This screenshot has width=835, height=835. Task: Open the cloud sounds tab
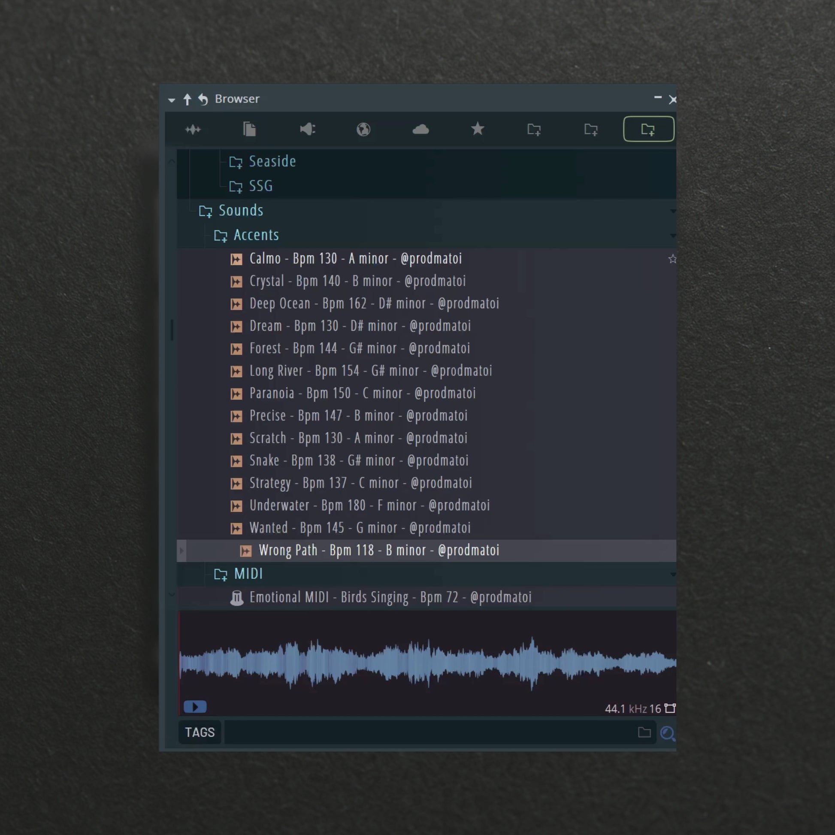point(421,129)
